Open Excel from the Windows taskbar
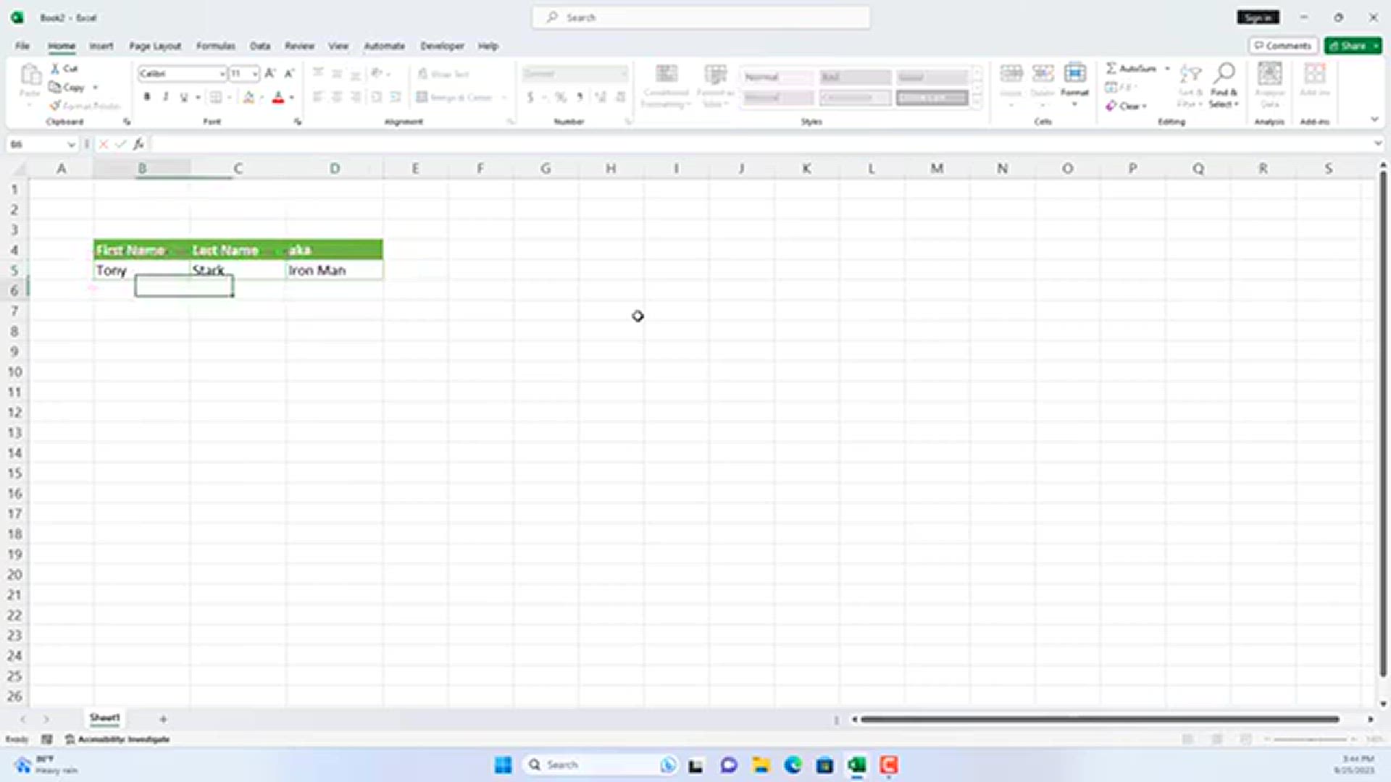1391x782 pixels. [x=857, y=765]
